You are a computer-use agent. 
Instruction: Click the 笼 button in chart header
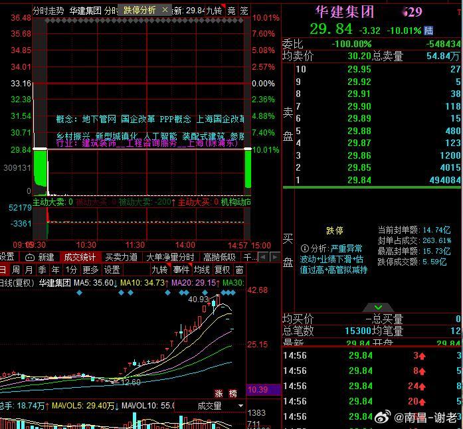tap(244, 11)
